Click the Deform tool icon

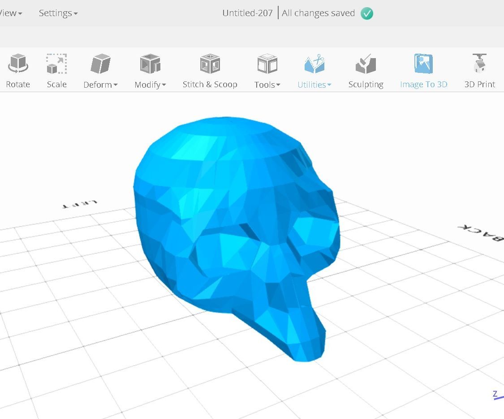99,63
